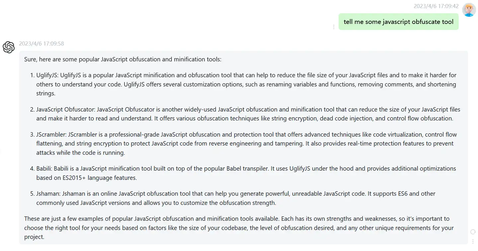Open the three-dot menu beside user message
The width and height of the screenshot is (478, 251).
pyautogui.click(x=334, y=27)
